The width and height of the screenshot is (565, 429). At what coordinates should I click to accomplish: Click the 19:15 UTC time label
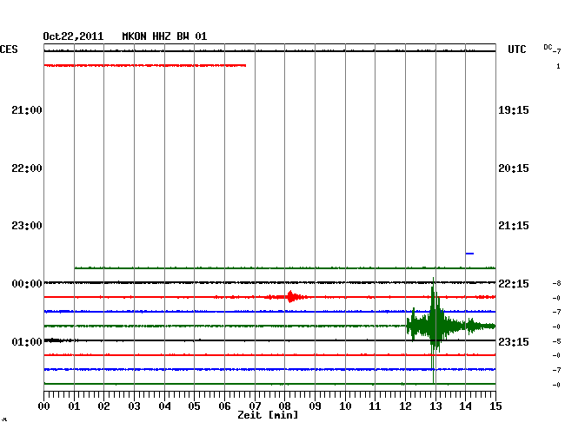(x=514, y=110)
